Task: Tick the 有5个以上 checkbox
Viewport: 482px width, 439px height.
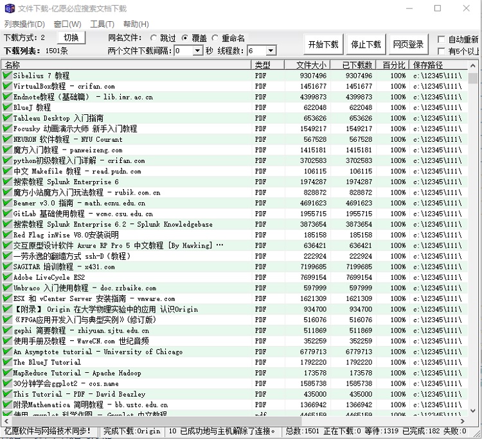Action: click(x=441, y=51)
